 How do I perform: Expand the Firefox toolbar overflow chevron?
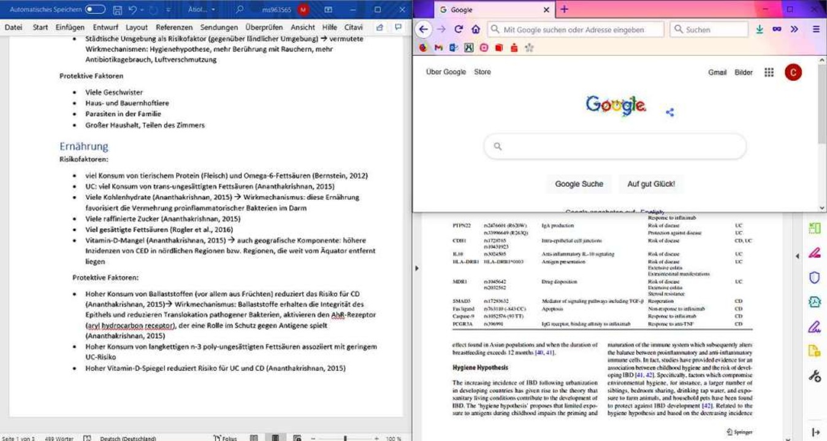(x=795, y=29)
